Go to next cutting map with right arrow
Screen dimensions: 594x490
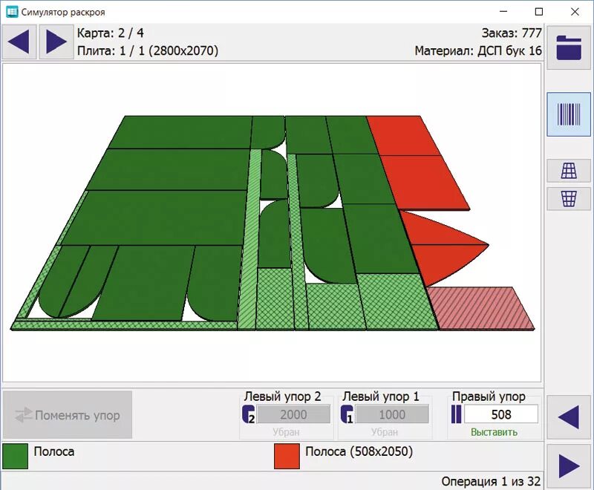tap(56, 42)
